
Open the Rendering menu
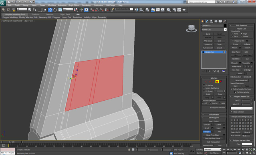[x=87, y=5]
